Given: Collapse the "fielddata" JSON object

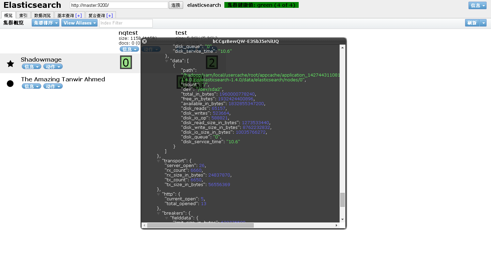Looking at the screenshot, I should click(167, 218).
